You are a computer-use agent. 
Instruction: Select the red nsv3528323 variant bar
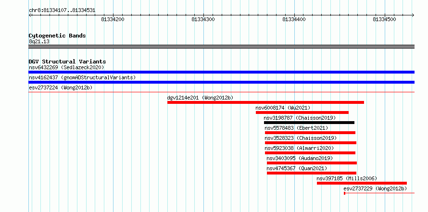click(311, 143)
